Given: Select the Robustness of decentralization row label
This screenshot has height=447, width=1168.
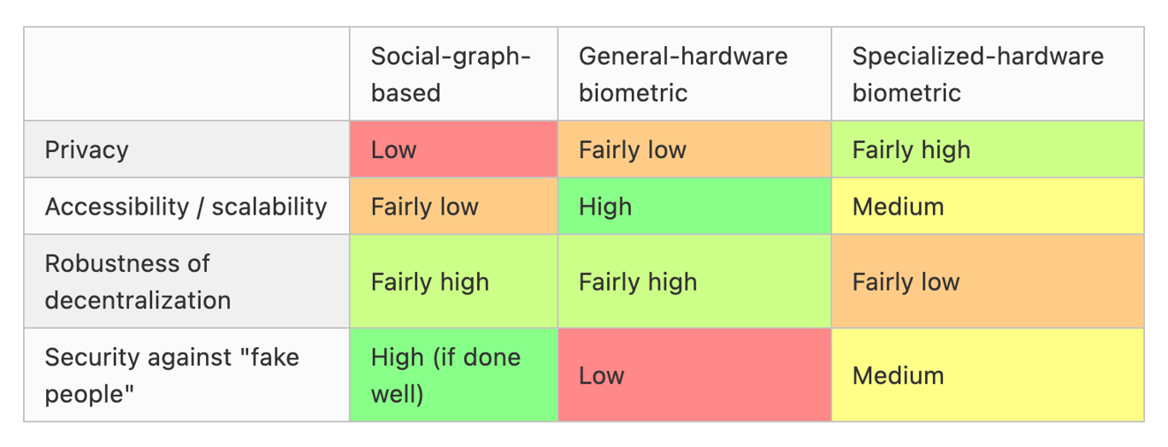Looking at the screenshot, I should pyautogui.click(x=186, y=281).
